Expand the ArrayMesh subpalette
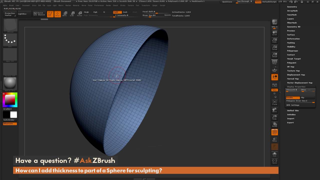Image resolution: width=320 pixels, height=180 pixels. 292,11
